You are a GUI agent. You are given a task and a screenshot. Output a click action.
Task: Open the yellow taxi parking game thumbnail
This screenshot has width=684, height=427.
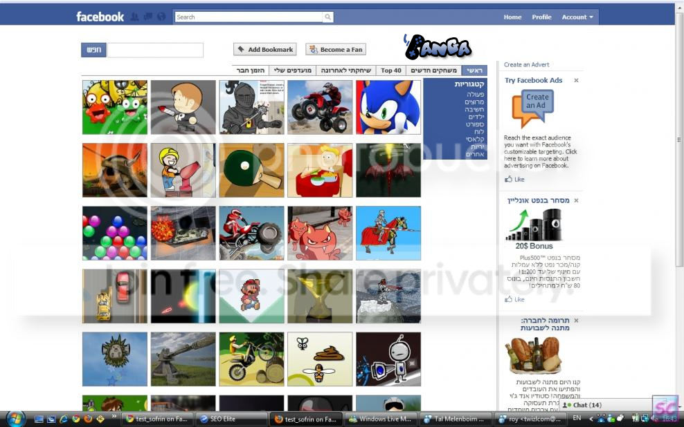point(115,296)
